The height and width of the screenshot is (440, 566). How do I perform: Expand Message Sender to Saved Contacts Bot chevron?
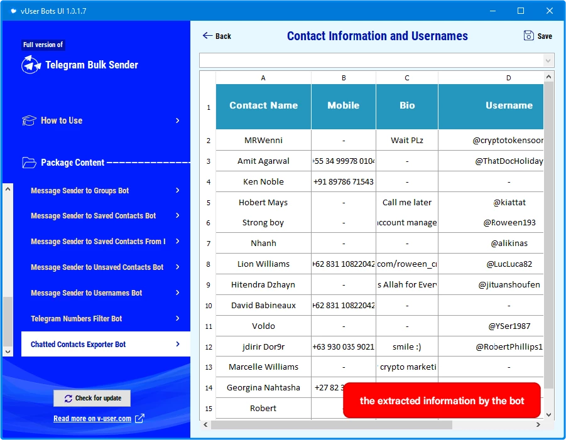click(x=177, y=215)
